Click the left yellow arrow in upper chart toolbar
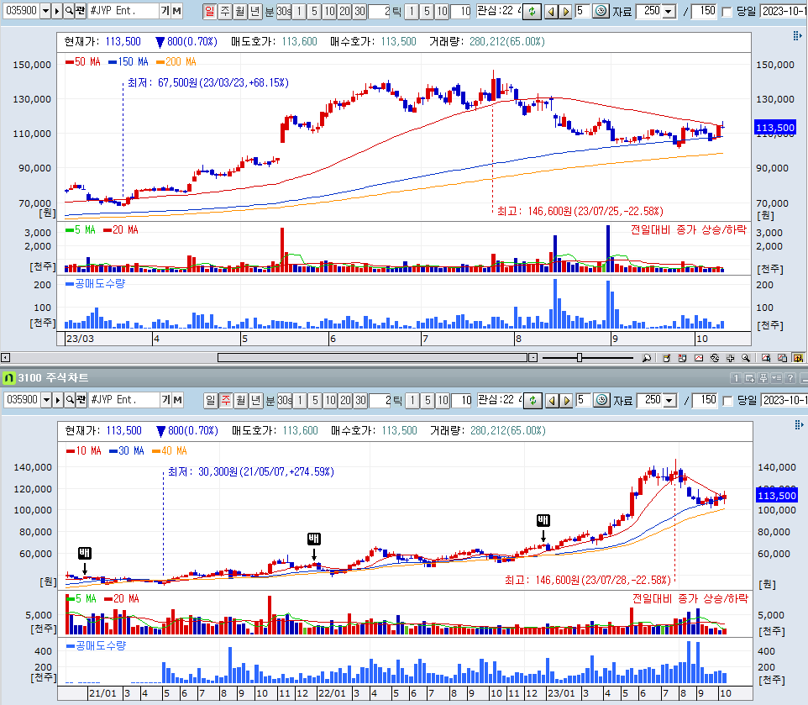808x705 pixels. (x=551, y=11)
